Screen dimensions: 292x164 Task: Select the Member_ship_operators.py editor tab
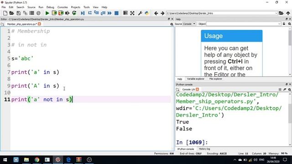[21, 24]
